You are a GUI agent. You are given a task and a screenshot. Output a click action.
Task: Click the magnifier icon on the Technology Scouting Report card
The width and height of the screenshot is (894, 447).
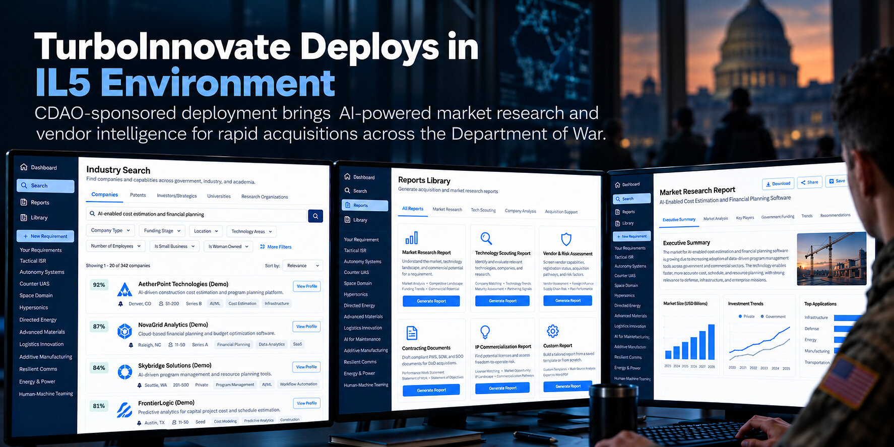(x=486, y=238)
